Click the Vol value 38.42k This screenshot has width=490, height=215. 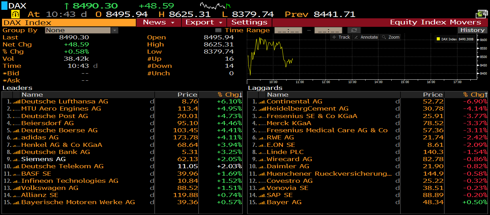[77, 59]
